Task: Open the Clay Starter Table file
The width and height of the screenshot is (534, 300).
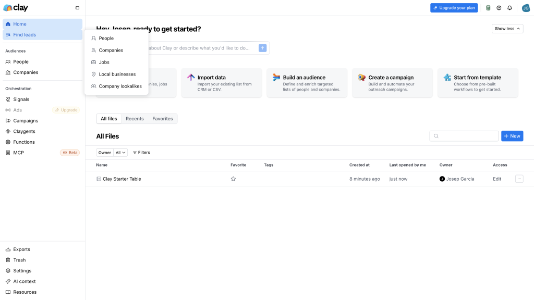Action: point(122,179)
